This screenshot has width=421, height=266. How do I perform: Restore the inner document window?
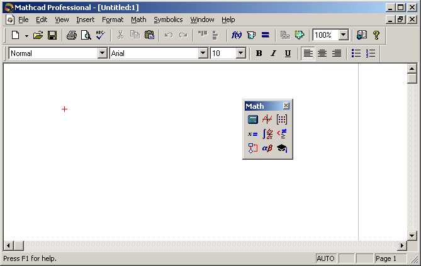(401, 19)
